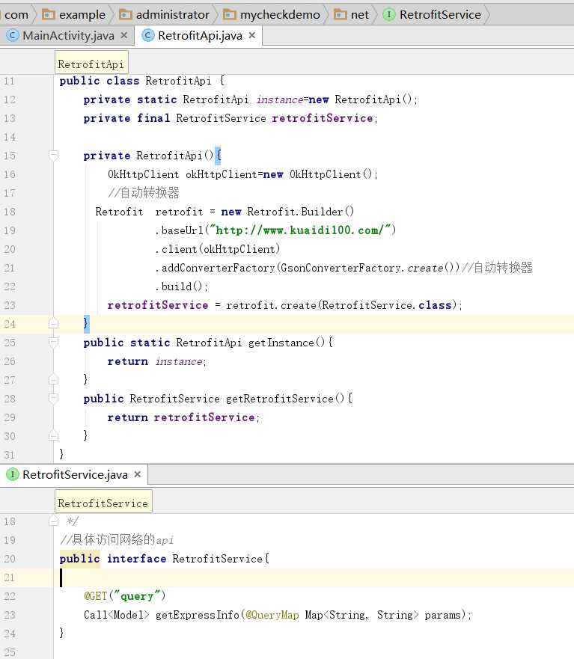Screen dimensions: 574x659
Task: Close the MainActivity.java tab
Action: point(124,35)
